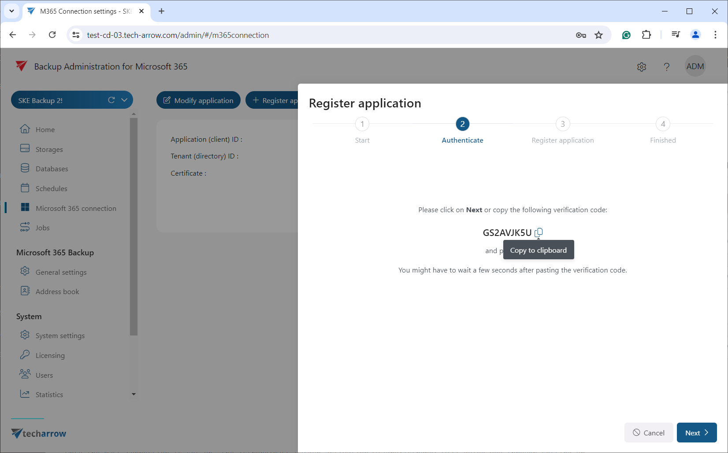
Task: Click the General settings gear icon
Action: coord(25,271)
